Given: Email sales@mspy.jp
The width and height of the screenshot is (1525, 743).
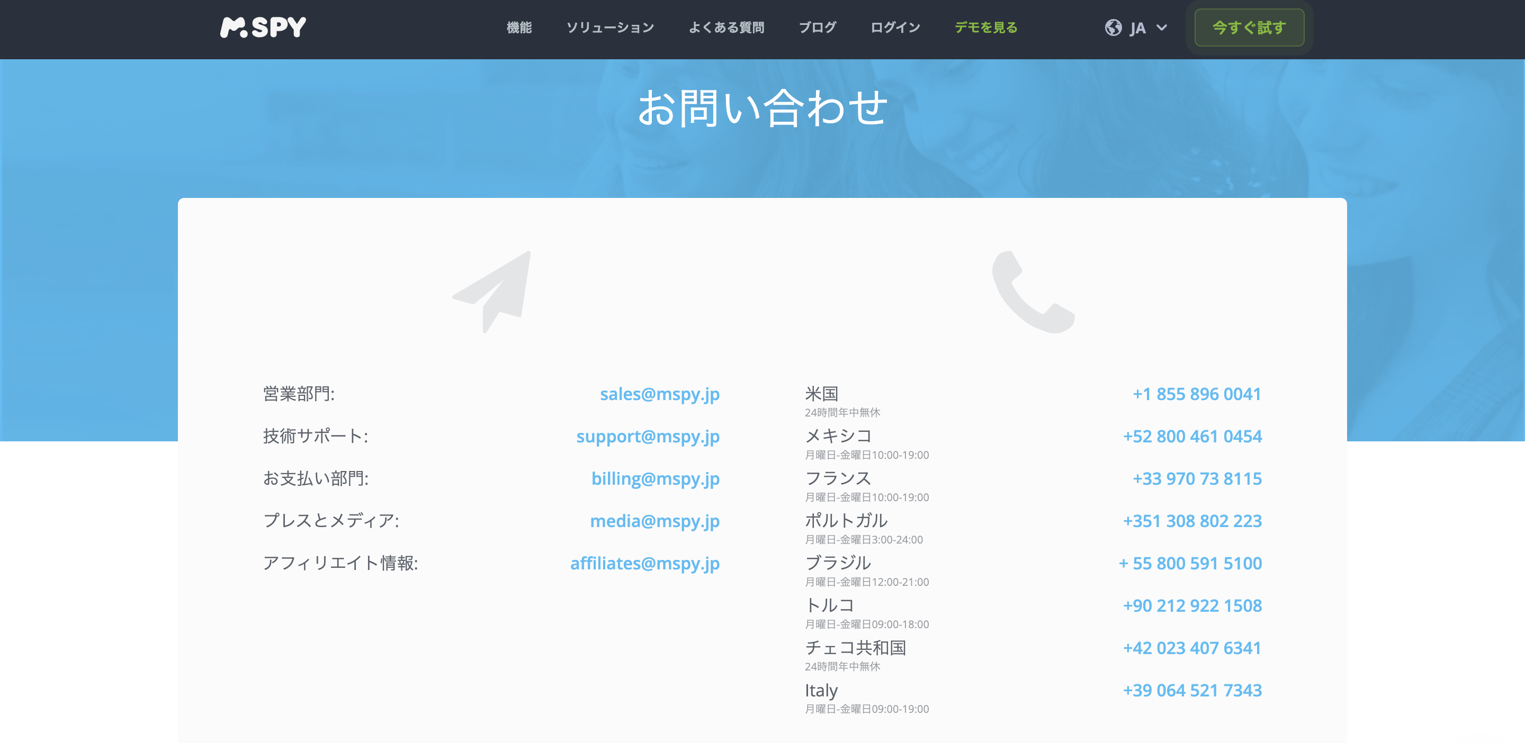Looking at the screenshot, I should coord(659,394).
